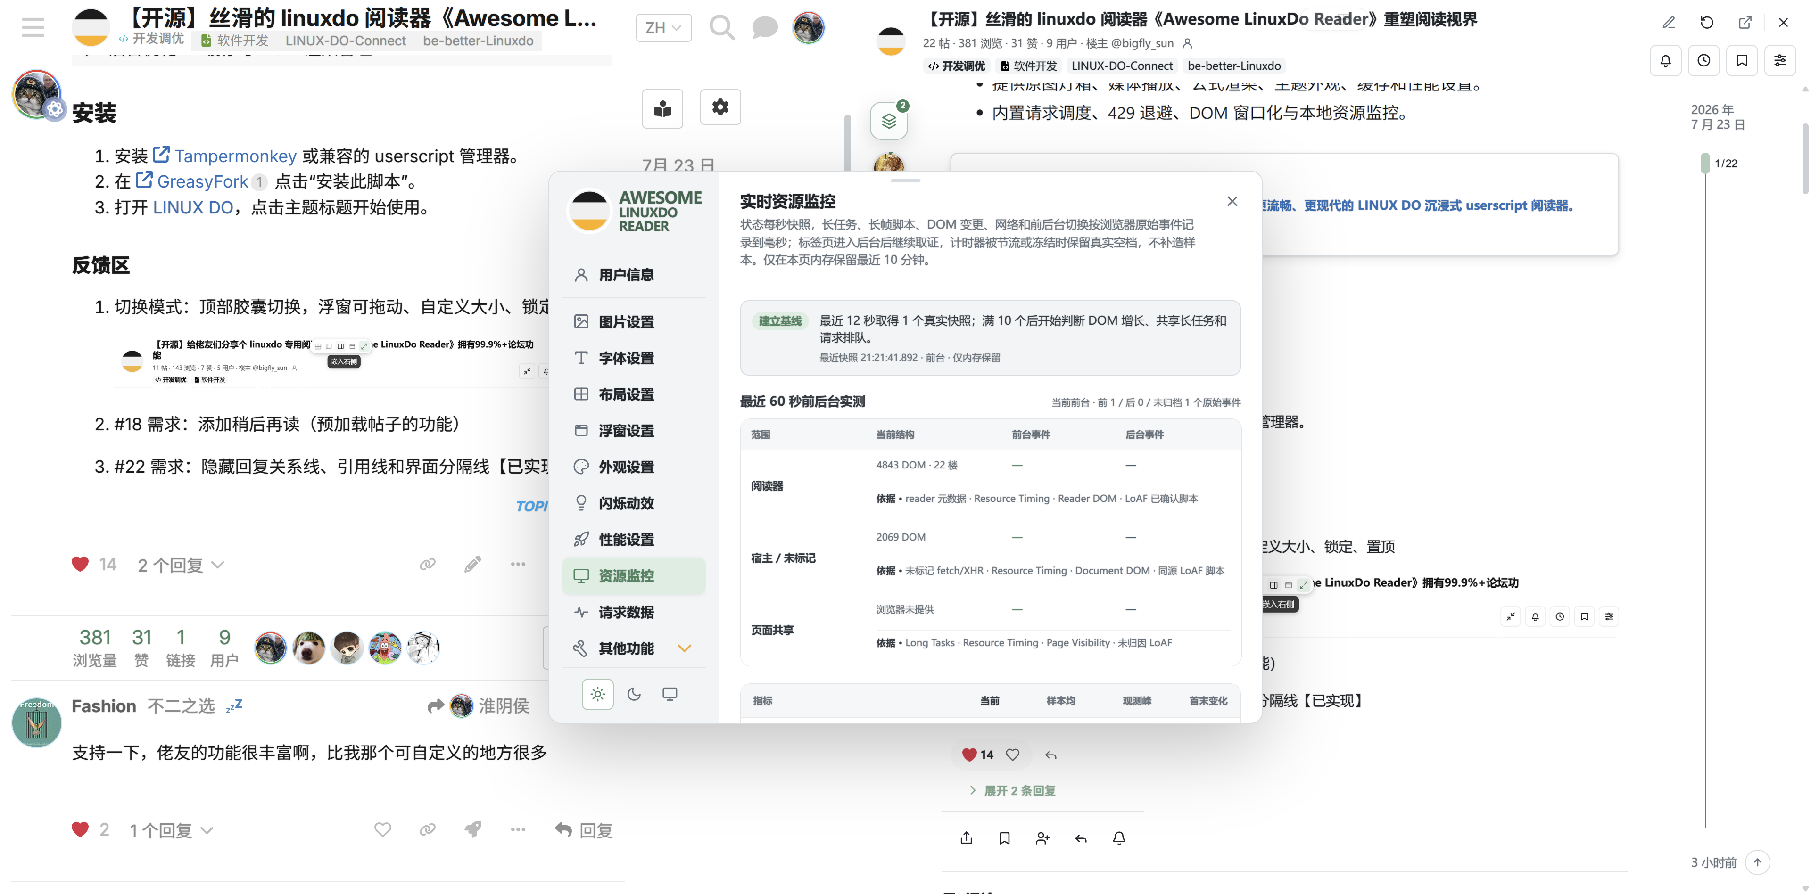The height and width of the screenshot is (894, 1811).
Task: Open 布局设置 settings section
Action: [x=633, y=394]
